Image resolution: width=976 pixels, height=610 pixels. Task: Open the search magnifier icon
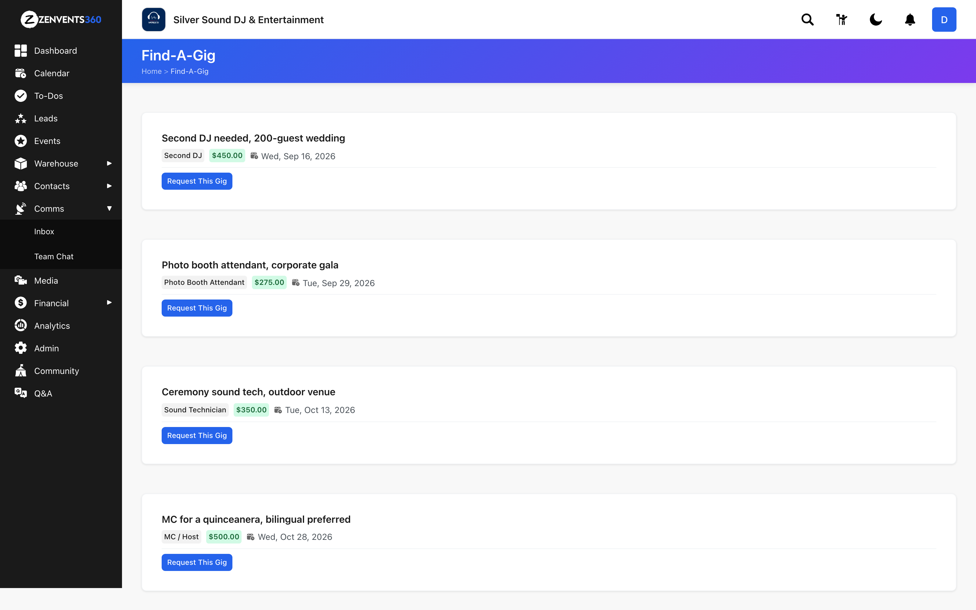807,19
